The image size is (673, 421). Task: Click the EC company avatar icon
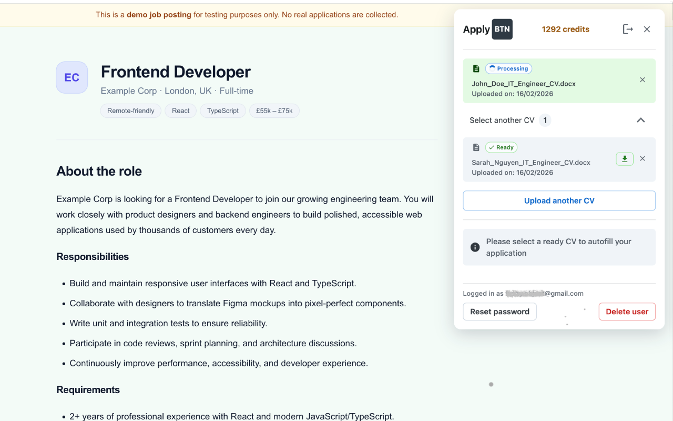(x=72, y=77)
